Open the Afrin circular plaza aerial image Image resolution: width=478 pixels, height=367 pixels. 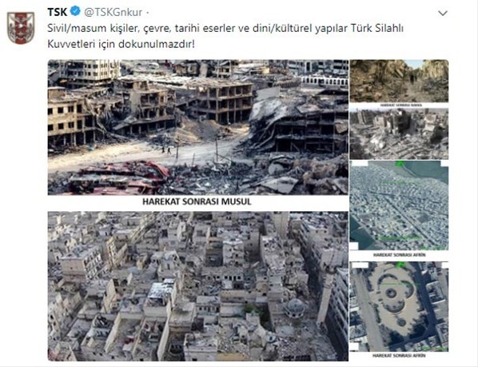[399, 306]
